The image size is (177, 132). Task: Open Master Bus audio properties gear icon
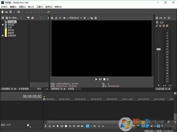pos(157,18)
